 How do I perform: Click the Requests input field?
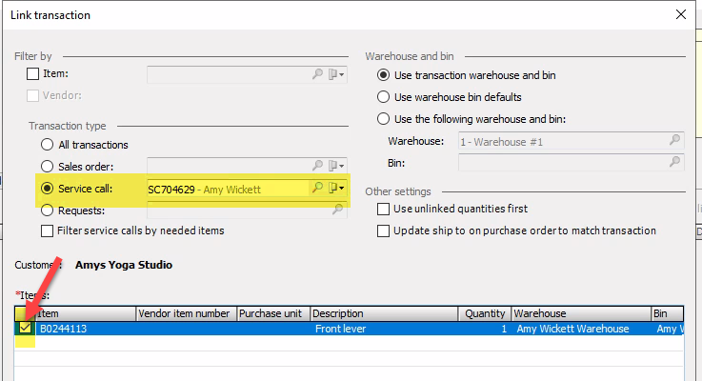(247, 210)
